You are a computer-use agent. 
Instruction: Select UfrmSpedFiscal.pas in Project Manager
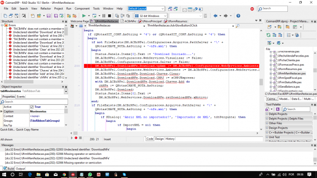(x=290, y=78)
